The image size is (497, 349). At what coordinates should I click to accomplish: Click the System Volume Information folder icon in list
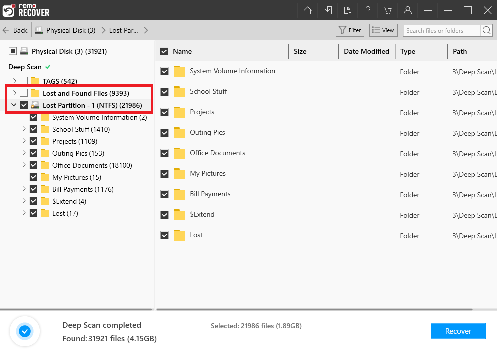(x=179, y=71)
